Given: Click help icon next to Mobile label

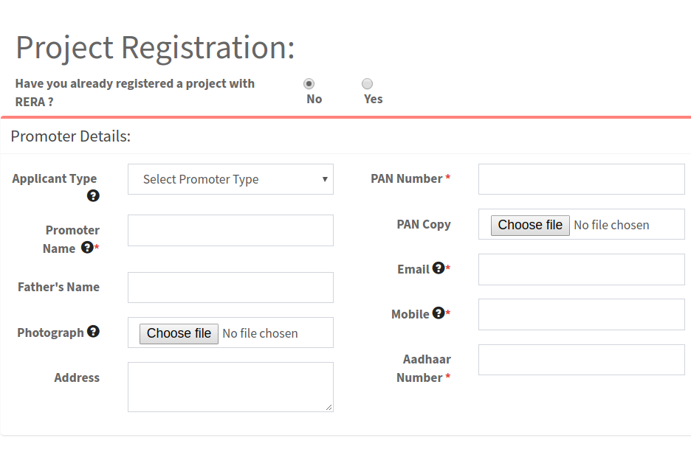Looking at the screenshot, I should coord(439,313).
